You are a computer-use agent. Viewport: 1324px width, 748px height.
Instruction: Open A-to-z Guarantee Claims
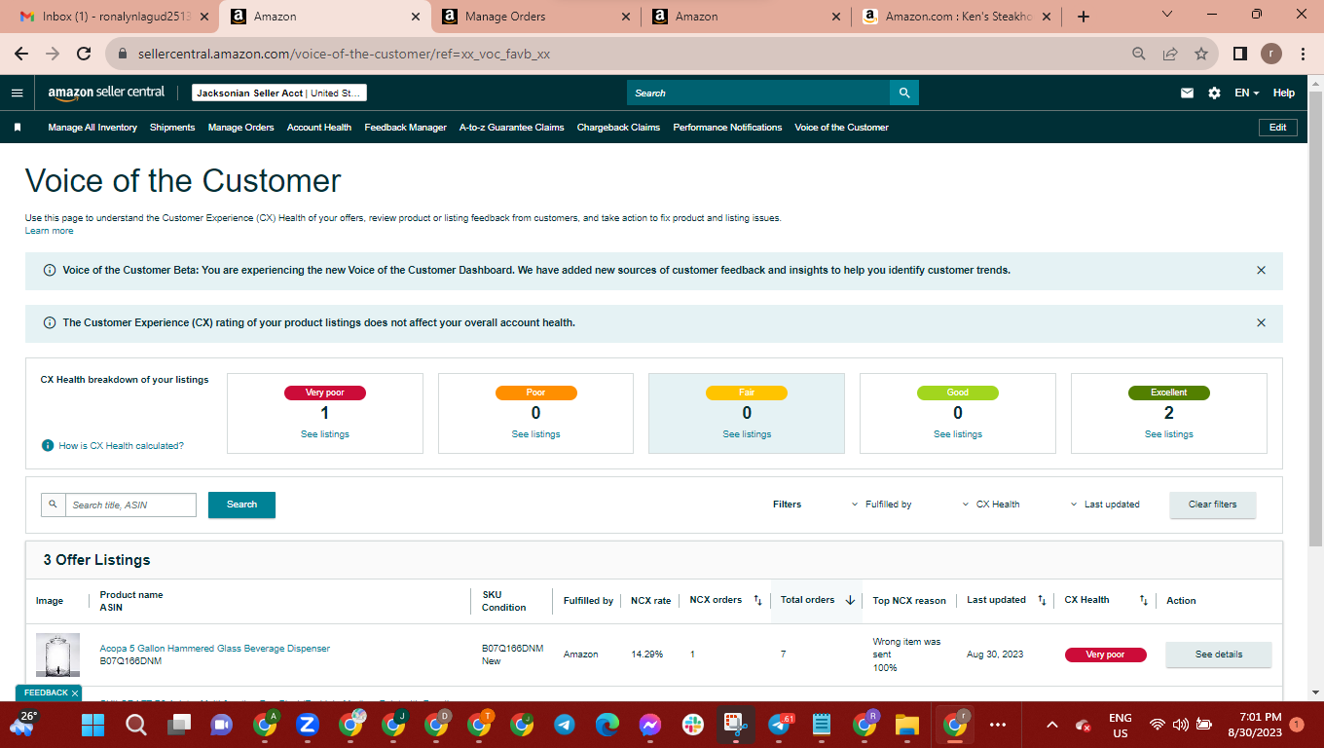pyautogui.click(x=512, y=128)
